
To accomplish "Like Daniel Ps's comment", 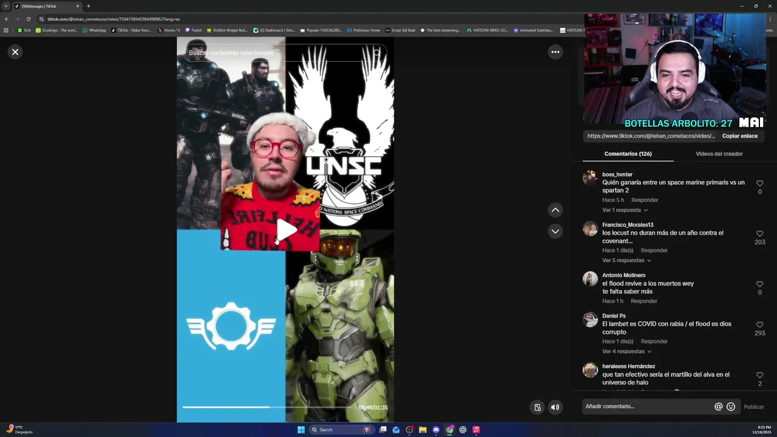I will [x=759, y=325].
